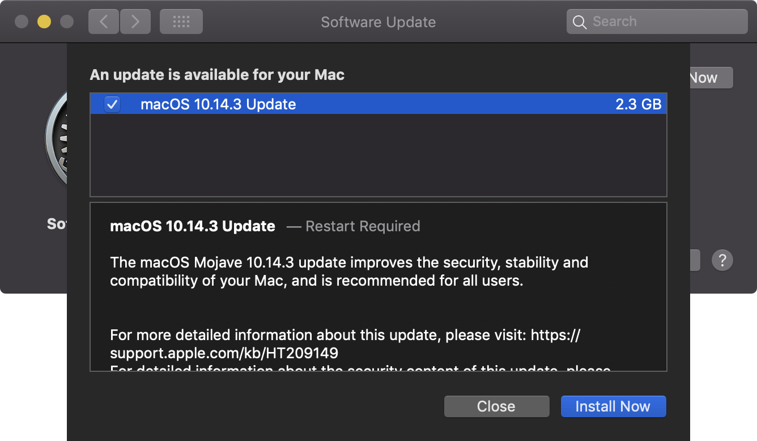Click the partially hidden Update Now button

tap(711, 78)
